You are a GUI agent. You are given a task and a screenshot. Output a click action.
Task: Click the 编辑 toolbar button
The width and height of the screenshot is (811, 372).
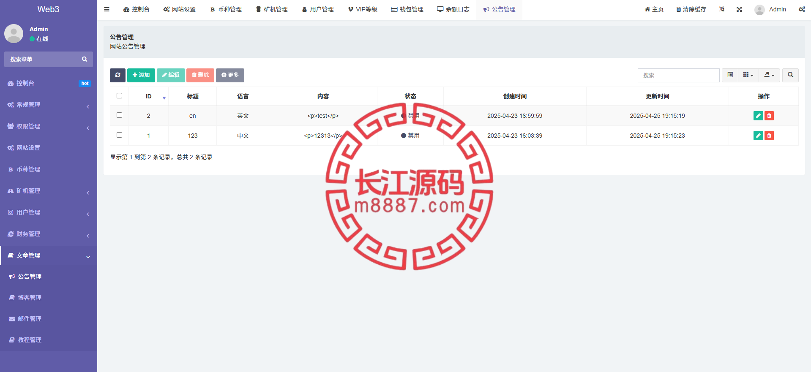pos(171,75)
